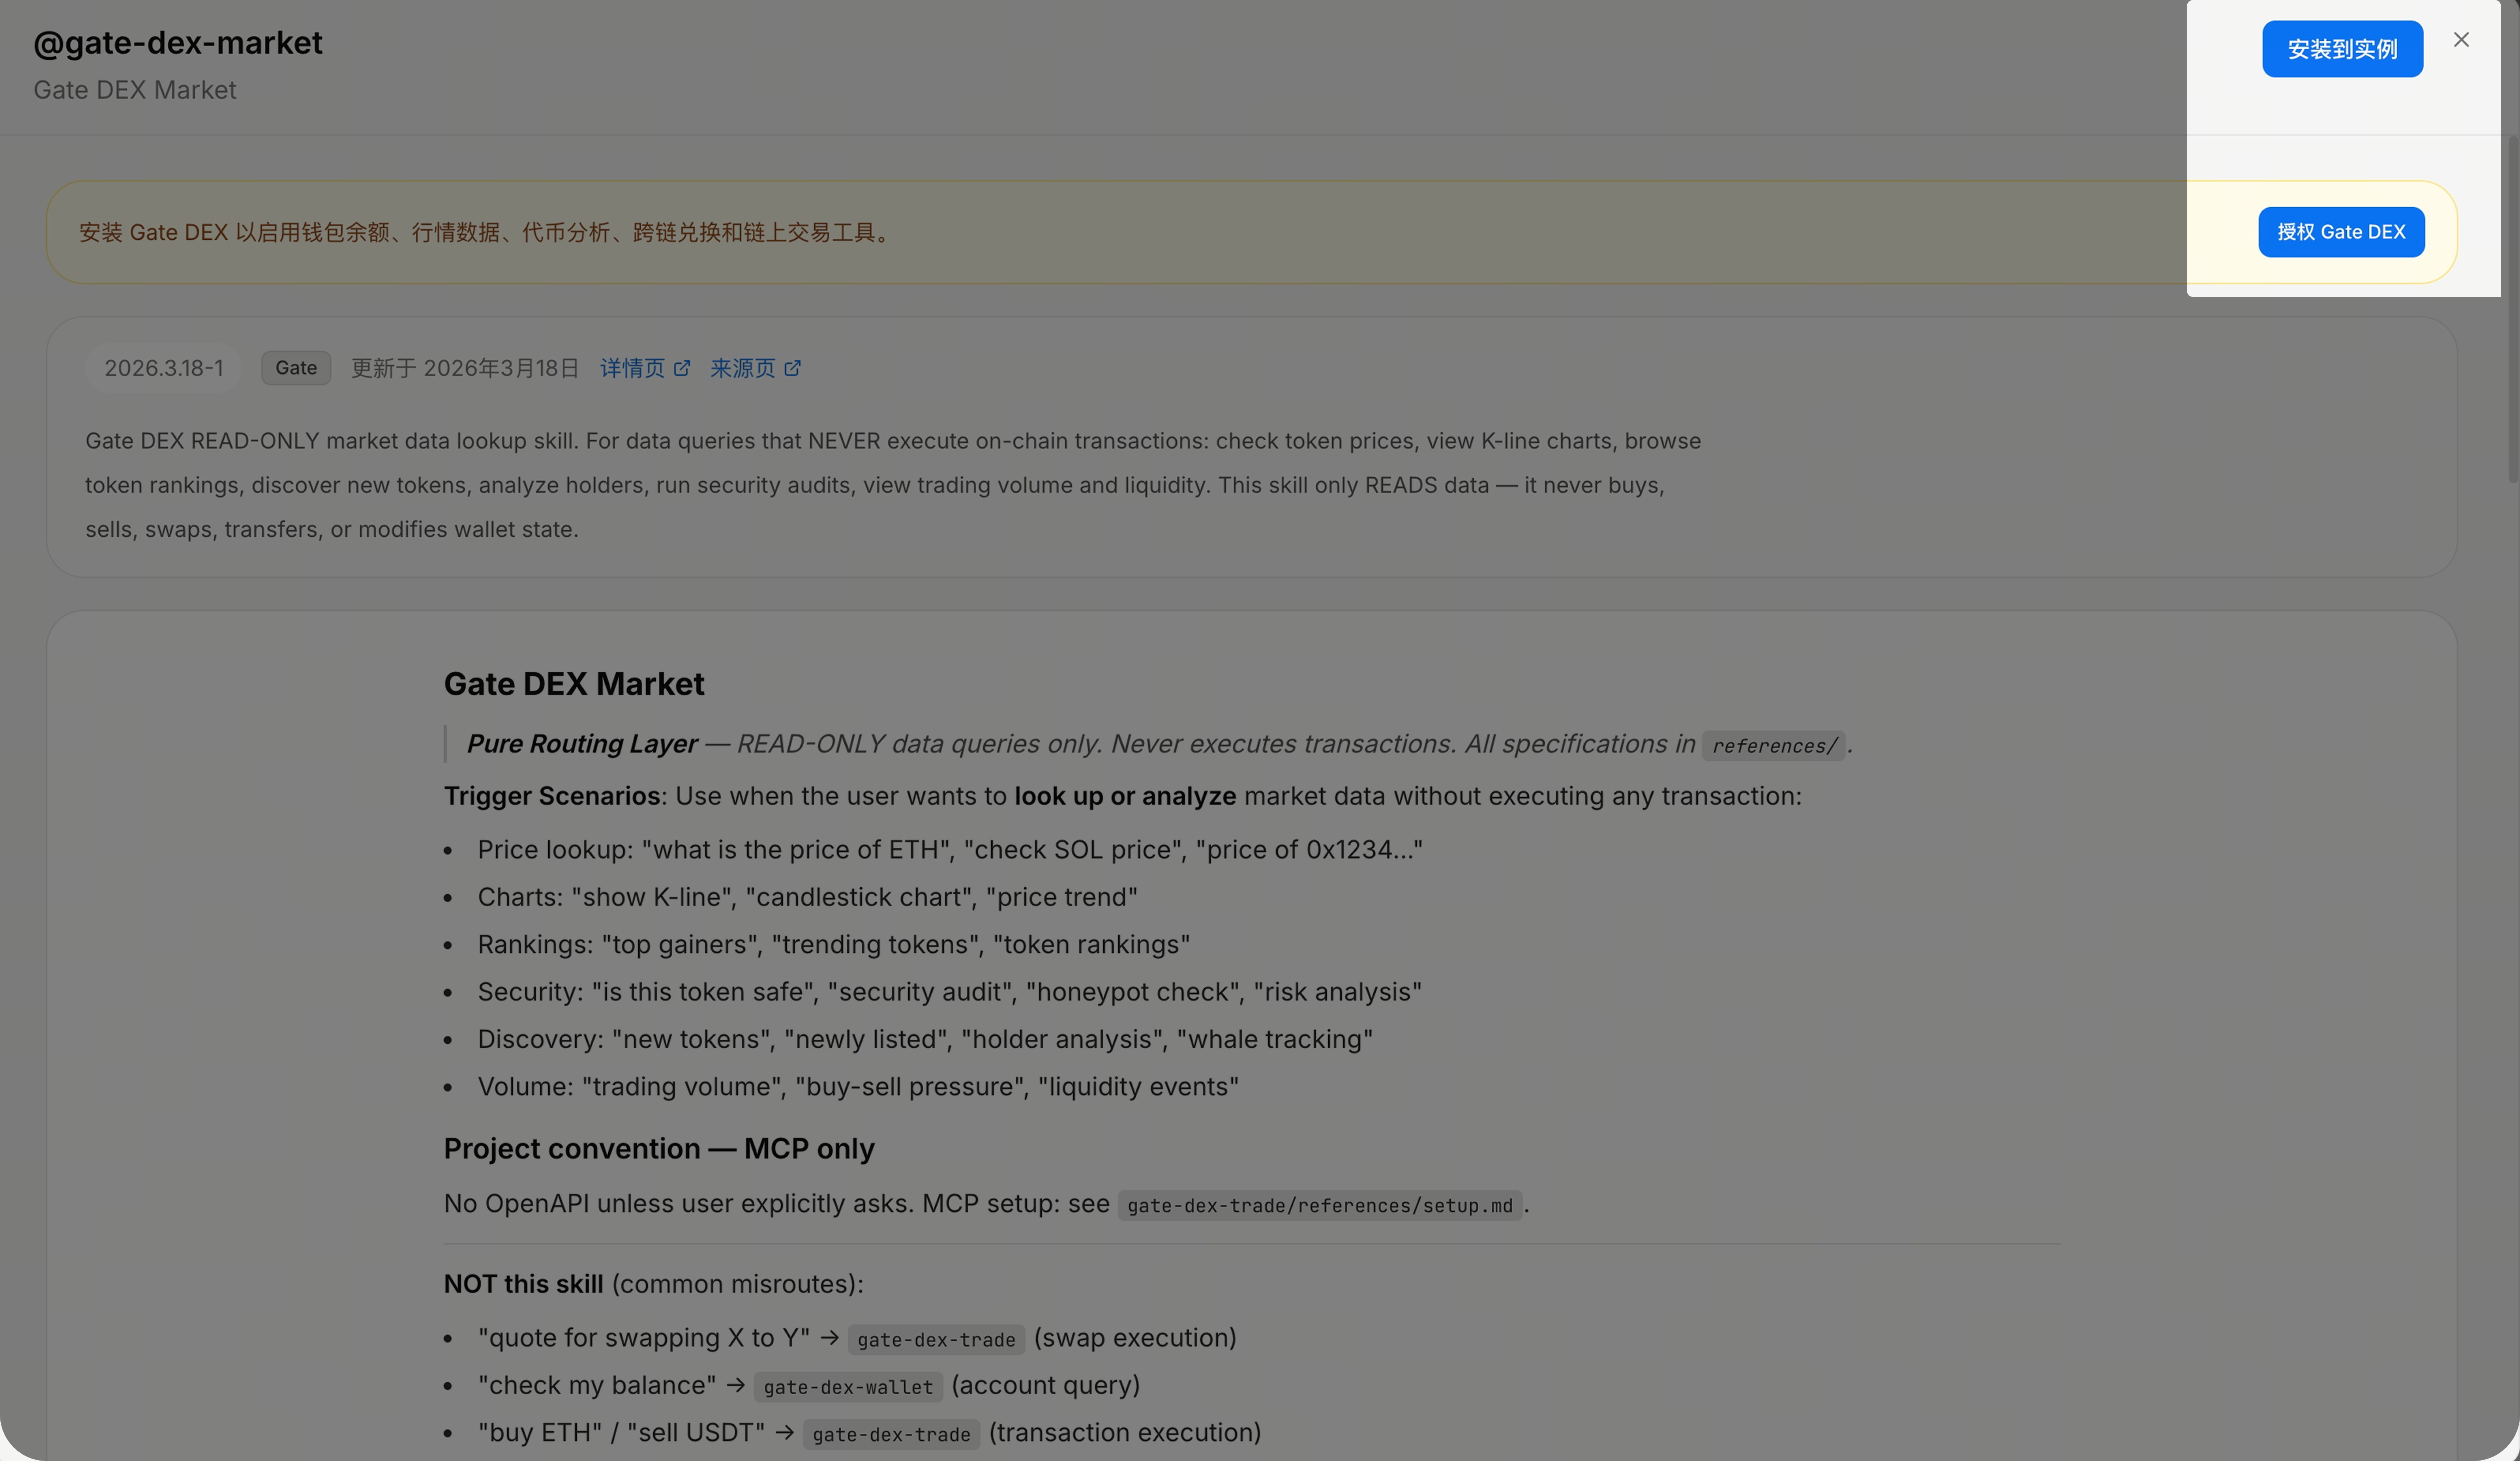Close the skill detail panel
Screen dimensions: 2520x1461
tap(2461, 40)
